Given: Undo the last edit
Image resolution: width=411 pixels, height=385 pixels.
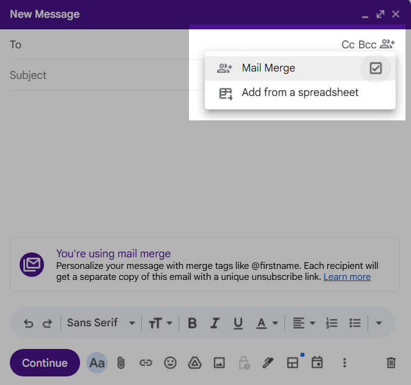Looking at the screenshot, I should (x=28, y=323).
